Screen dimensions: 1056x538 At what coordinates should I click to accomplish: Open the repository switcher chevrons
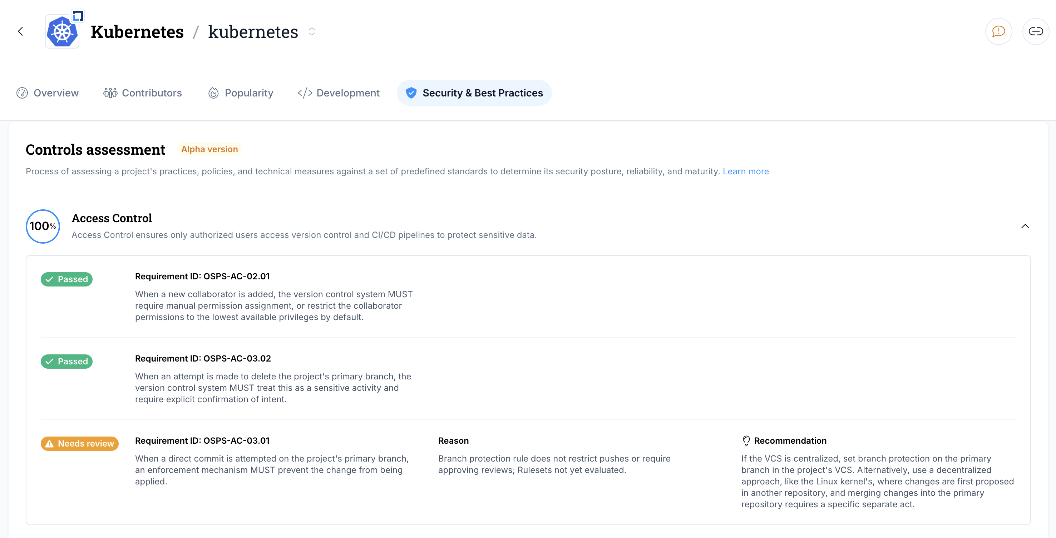312,31
